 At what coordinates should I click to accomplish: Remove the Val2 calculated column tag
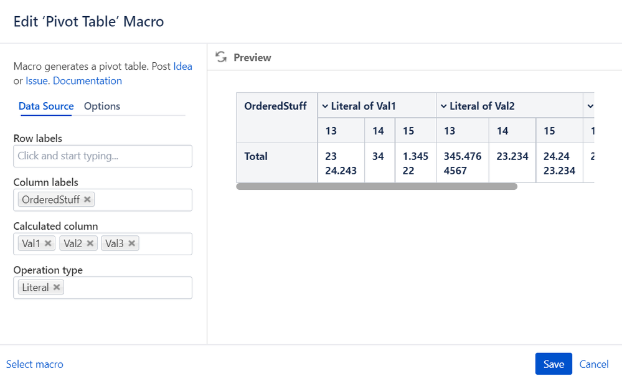(90, 243)
